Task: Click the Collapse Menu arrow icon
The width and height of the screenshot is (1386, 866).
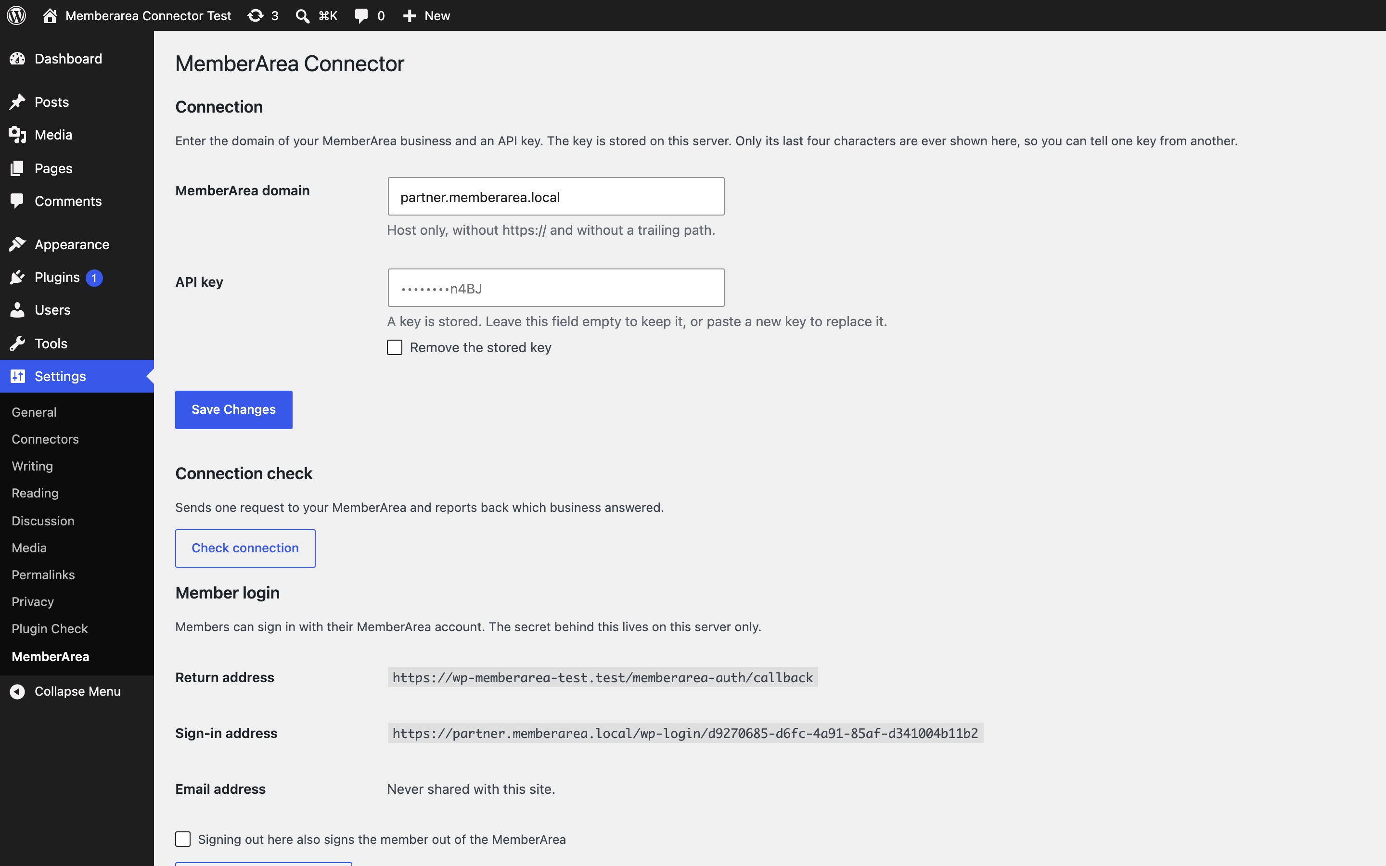Action: [x=17, y=691]
